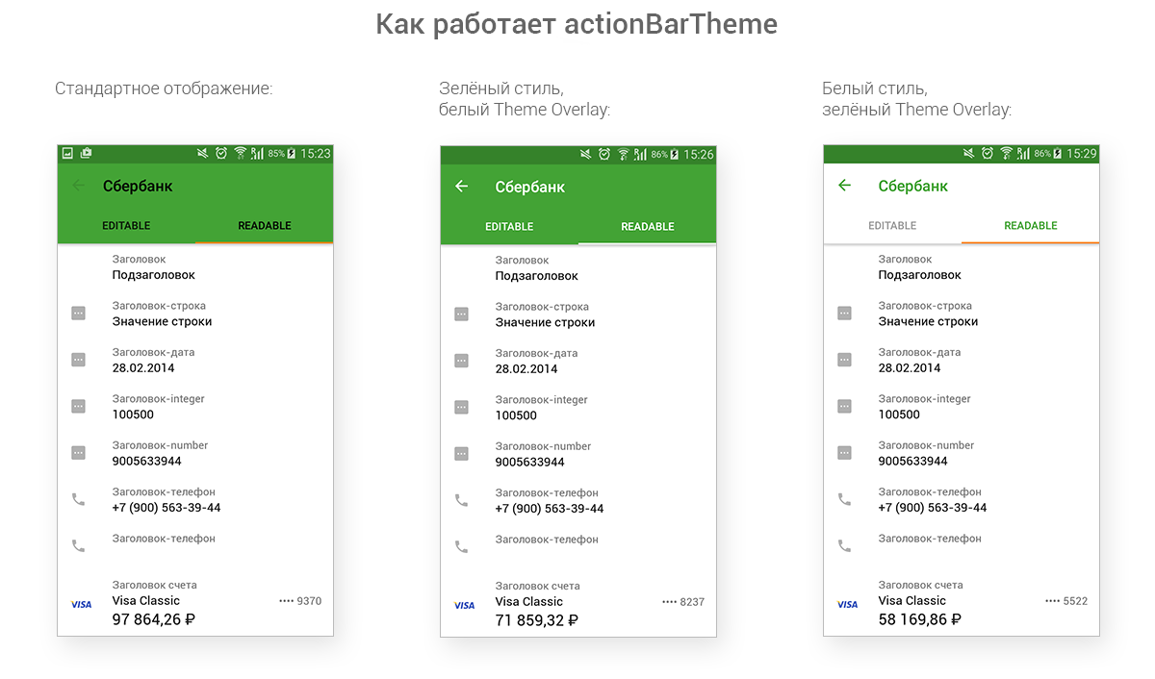1155x679 pixels.
Task: Click balance 97 864,26 ₽
Action: point(154,619)
